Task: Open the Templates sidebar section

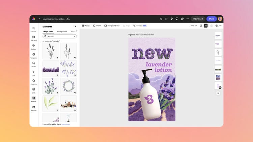Action: pyautogui.click(x=34, y=55)
